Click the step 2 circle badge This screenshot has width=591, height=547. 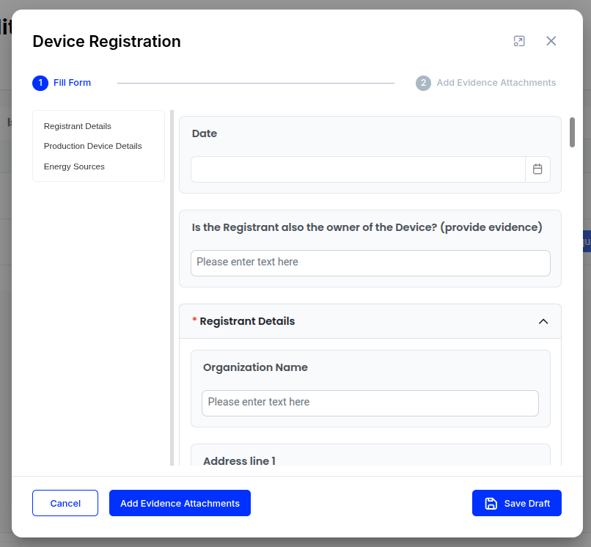coord(423,83)
